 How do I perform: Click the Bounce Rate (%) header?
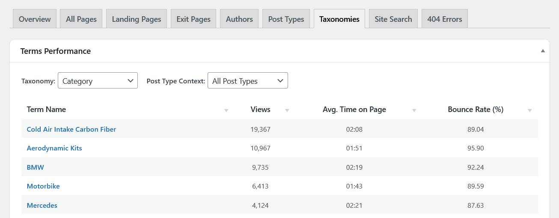coord(476,109)
